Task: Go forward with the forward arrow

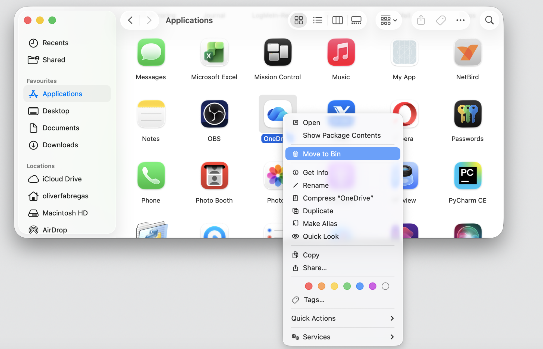Action: click(x=149, y=20)
